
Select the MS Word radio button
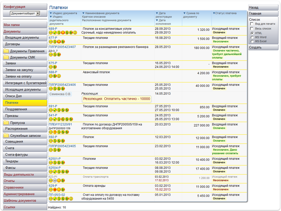click(x=252, y=37)
